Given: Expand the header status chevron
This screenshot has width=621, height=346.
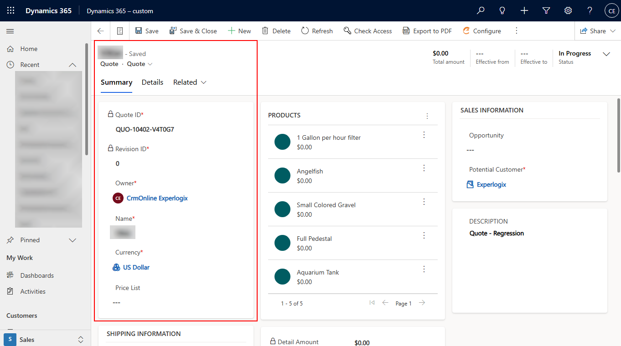Looking at the screenshot, I should click(606, 54).
